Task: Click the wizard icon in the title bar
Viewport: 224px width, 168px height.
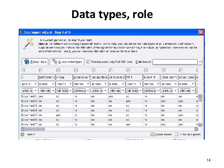Action: tap(21, 32)
